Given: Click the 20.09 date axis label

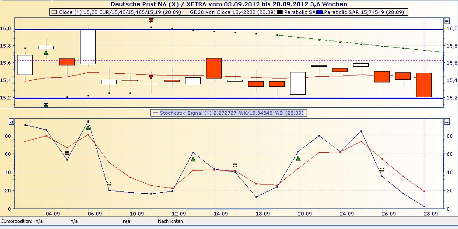Looking at the screenshot, I should pos(304,214).
